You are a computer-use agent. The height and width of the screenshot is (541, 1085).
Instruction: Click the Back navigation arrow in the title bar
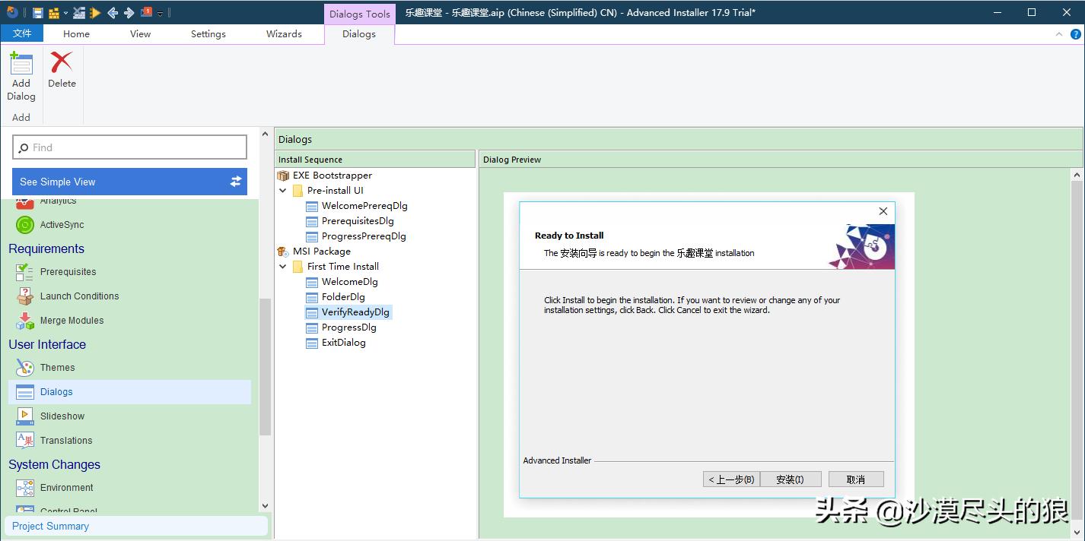click(113, 13)
